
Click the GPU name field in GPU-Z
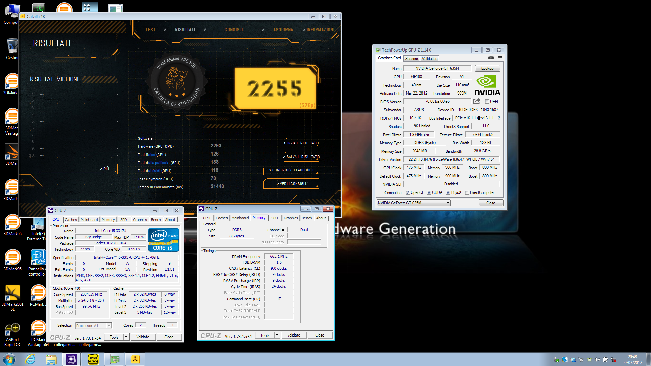pos(437,68)
